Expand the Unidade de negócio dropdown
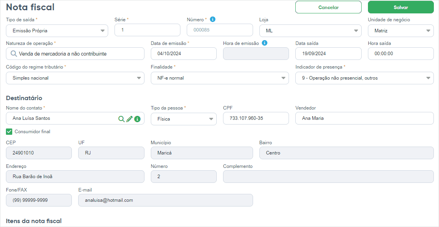Image resolution: width=439 pixels, height=227 pixels. (x=401, y=30)
